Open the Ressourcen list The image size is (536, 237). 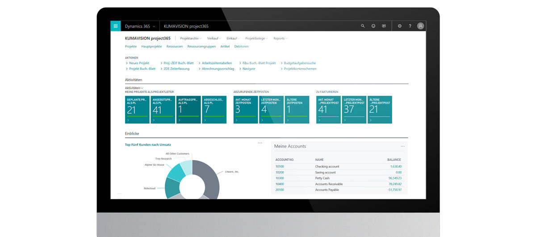coord(175,47)
